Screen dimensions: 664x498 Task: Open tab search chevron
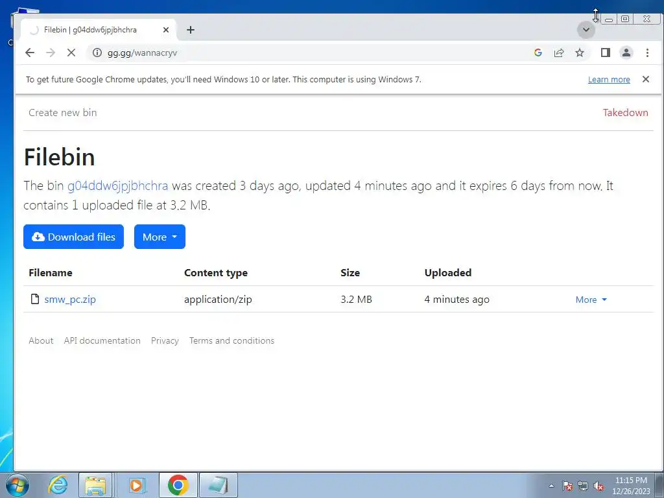click(x=586, y=30)
